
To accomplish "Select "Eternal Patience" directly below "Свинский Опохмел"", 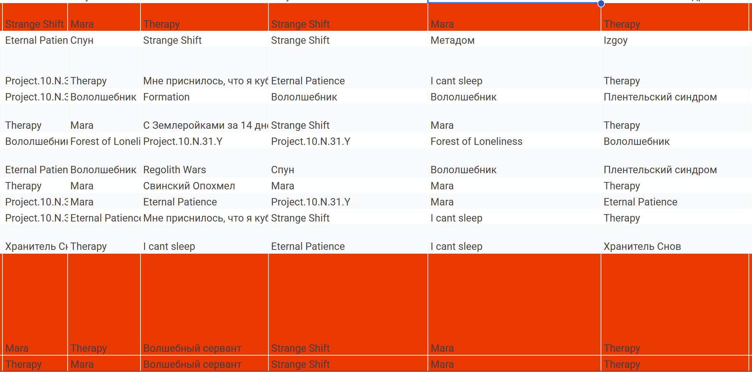I will [x=180, y=202].
